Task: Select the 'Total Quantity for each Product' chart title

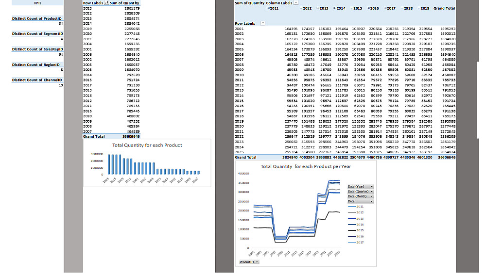Action: [x=147, y=145]
